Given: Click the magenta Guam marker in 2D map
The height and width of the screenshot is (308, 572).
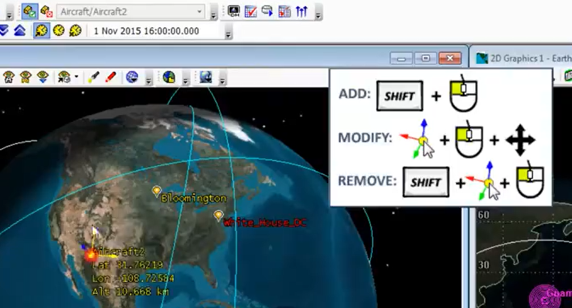Looking at the screenshot, I should point(545,298).
